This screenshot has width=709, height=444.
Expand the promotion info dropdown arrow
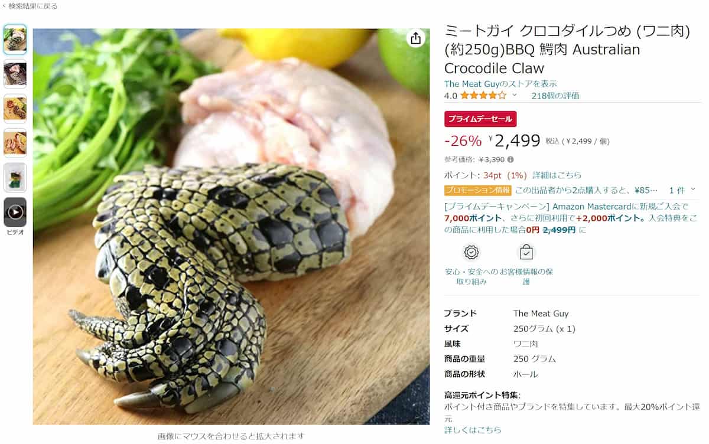pyautogui.click(x=693, y=190)
